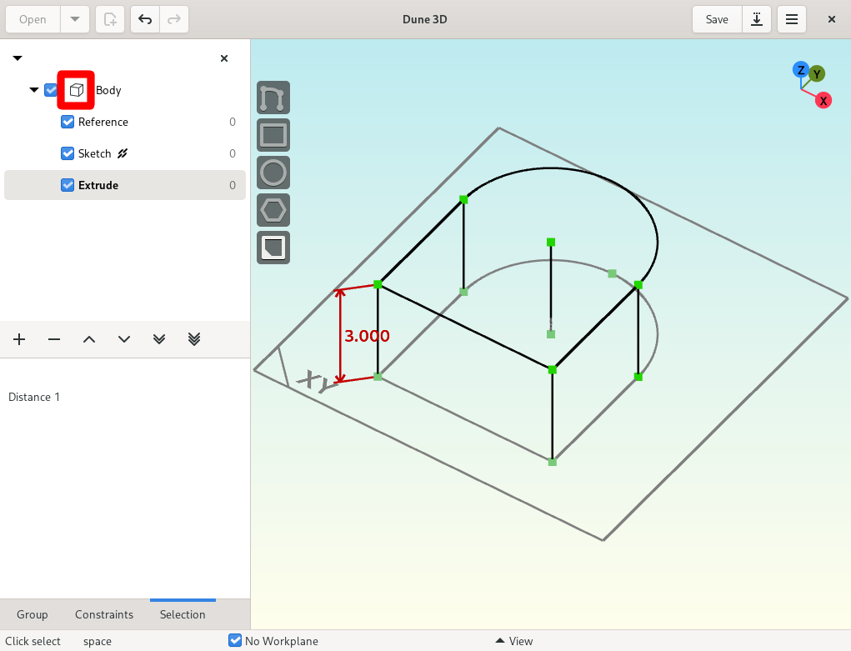Select the circle drawing tool
Screen dimensions: 851x651
coord(273,173)
